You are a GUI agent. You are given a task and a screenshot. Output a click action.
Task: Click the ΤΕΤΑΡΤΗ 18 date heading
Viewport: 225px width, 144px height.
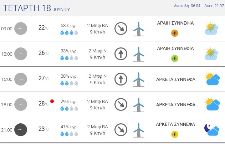point(27,8)
